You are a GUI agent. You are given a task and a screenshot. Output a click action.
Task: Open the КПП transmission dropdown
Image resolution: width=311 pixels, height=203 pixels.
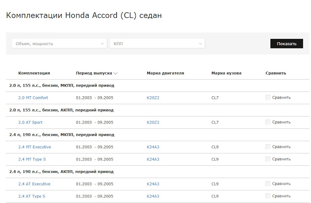[x=157, y=43]
